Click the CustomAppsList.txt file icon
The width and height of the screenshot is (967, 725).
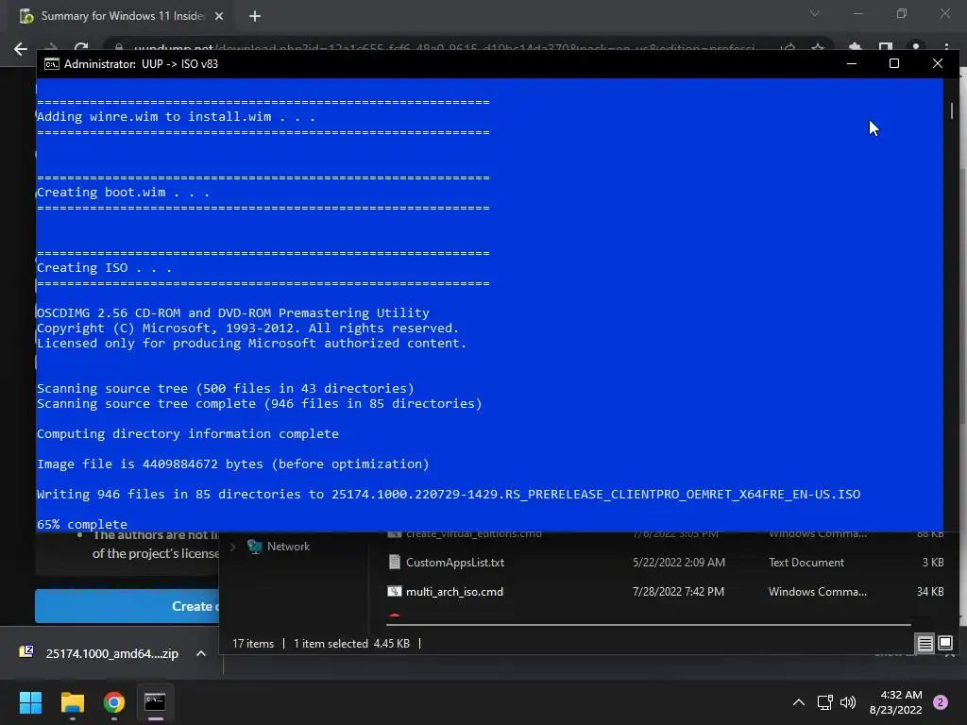tap(394, 563)
